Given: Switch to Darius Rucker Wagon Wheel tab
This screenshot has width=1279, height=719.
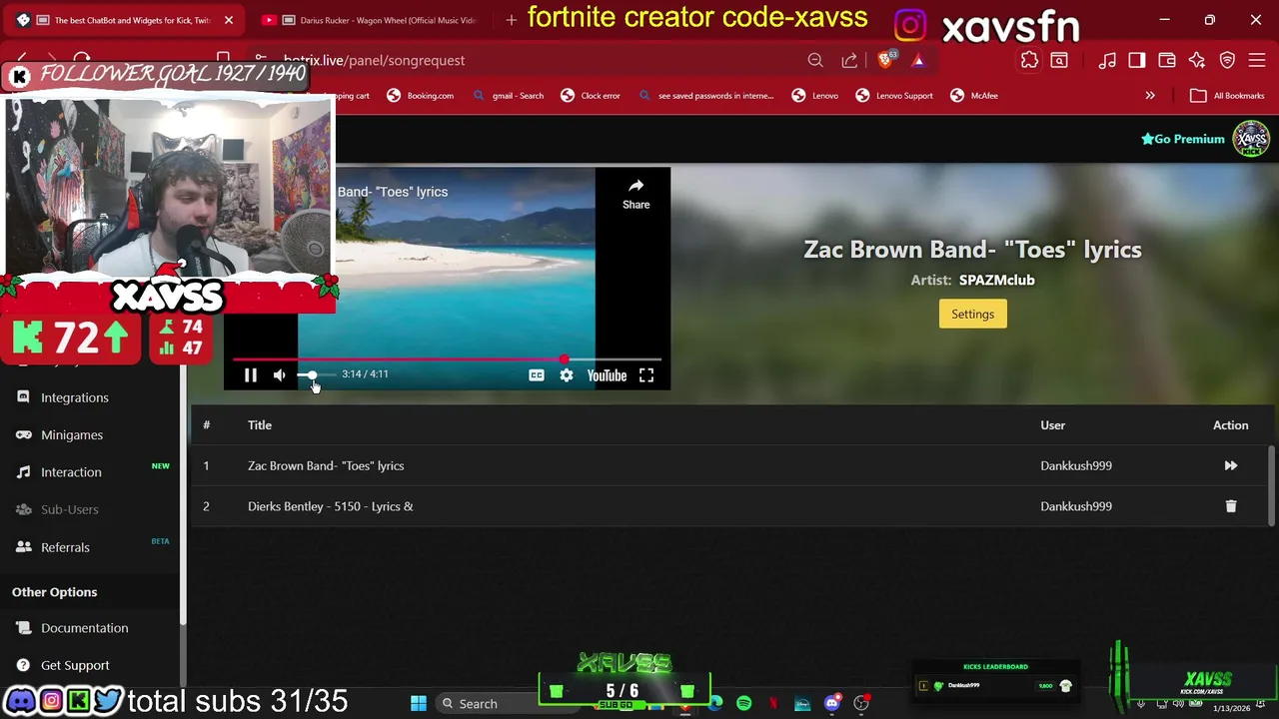Looking at the screenshot, I should click(370, 20).
